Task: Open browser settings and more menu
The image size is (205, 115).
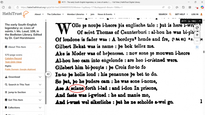Action: 196,7
